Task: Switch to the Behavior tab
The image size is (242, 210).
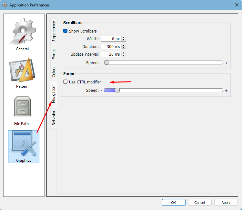Action: point(54,118)
